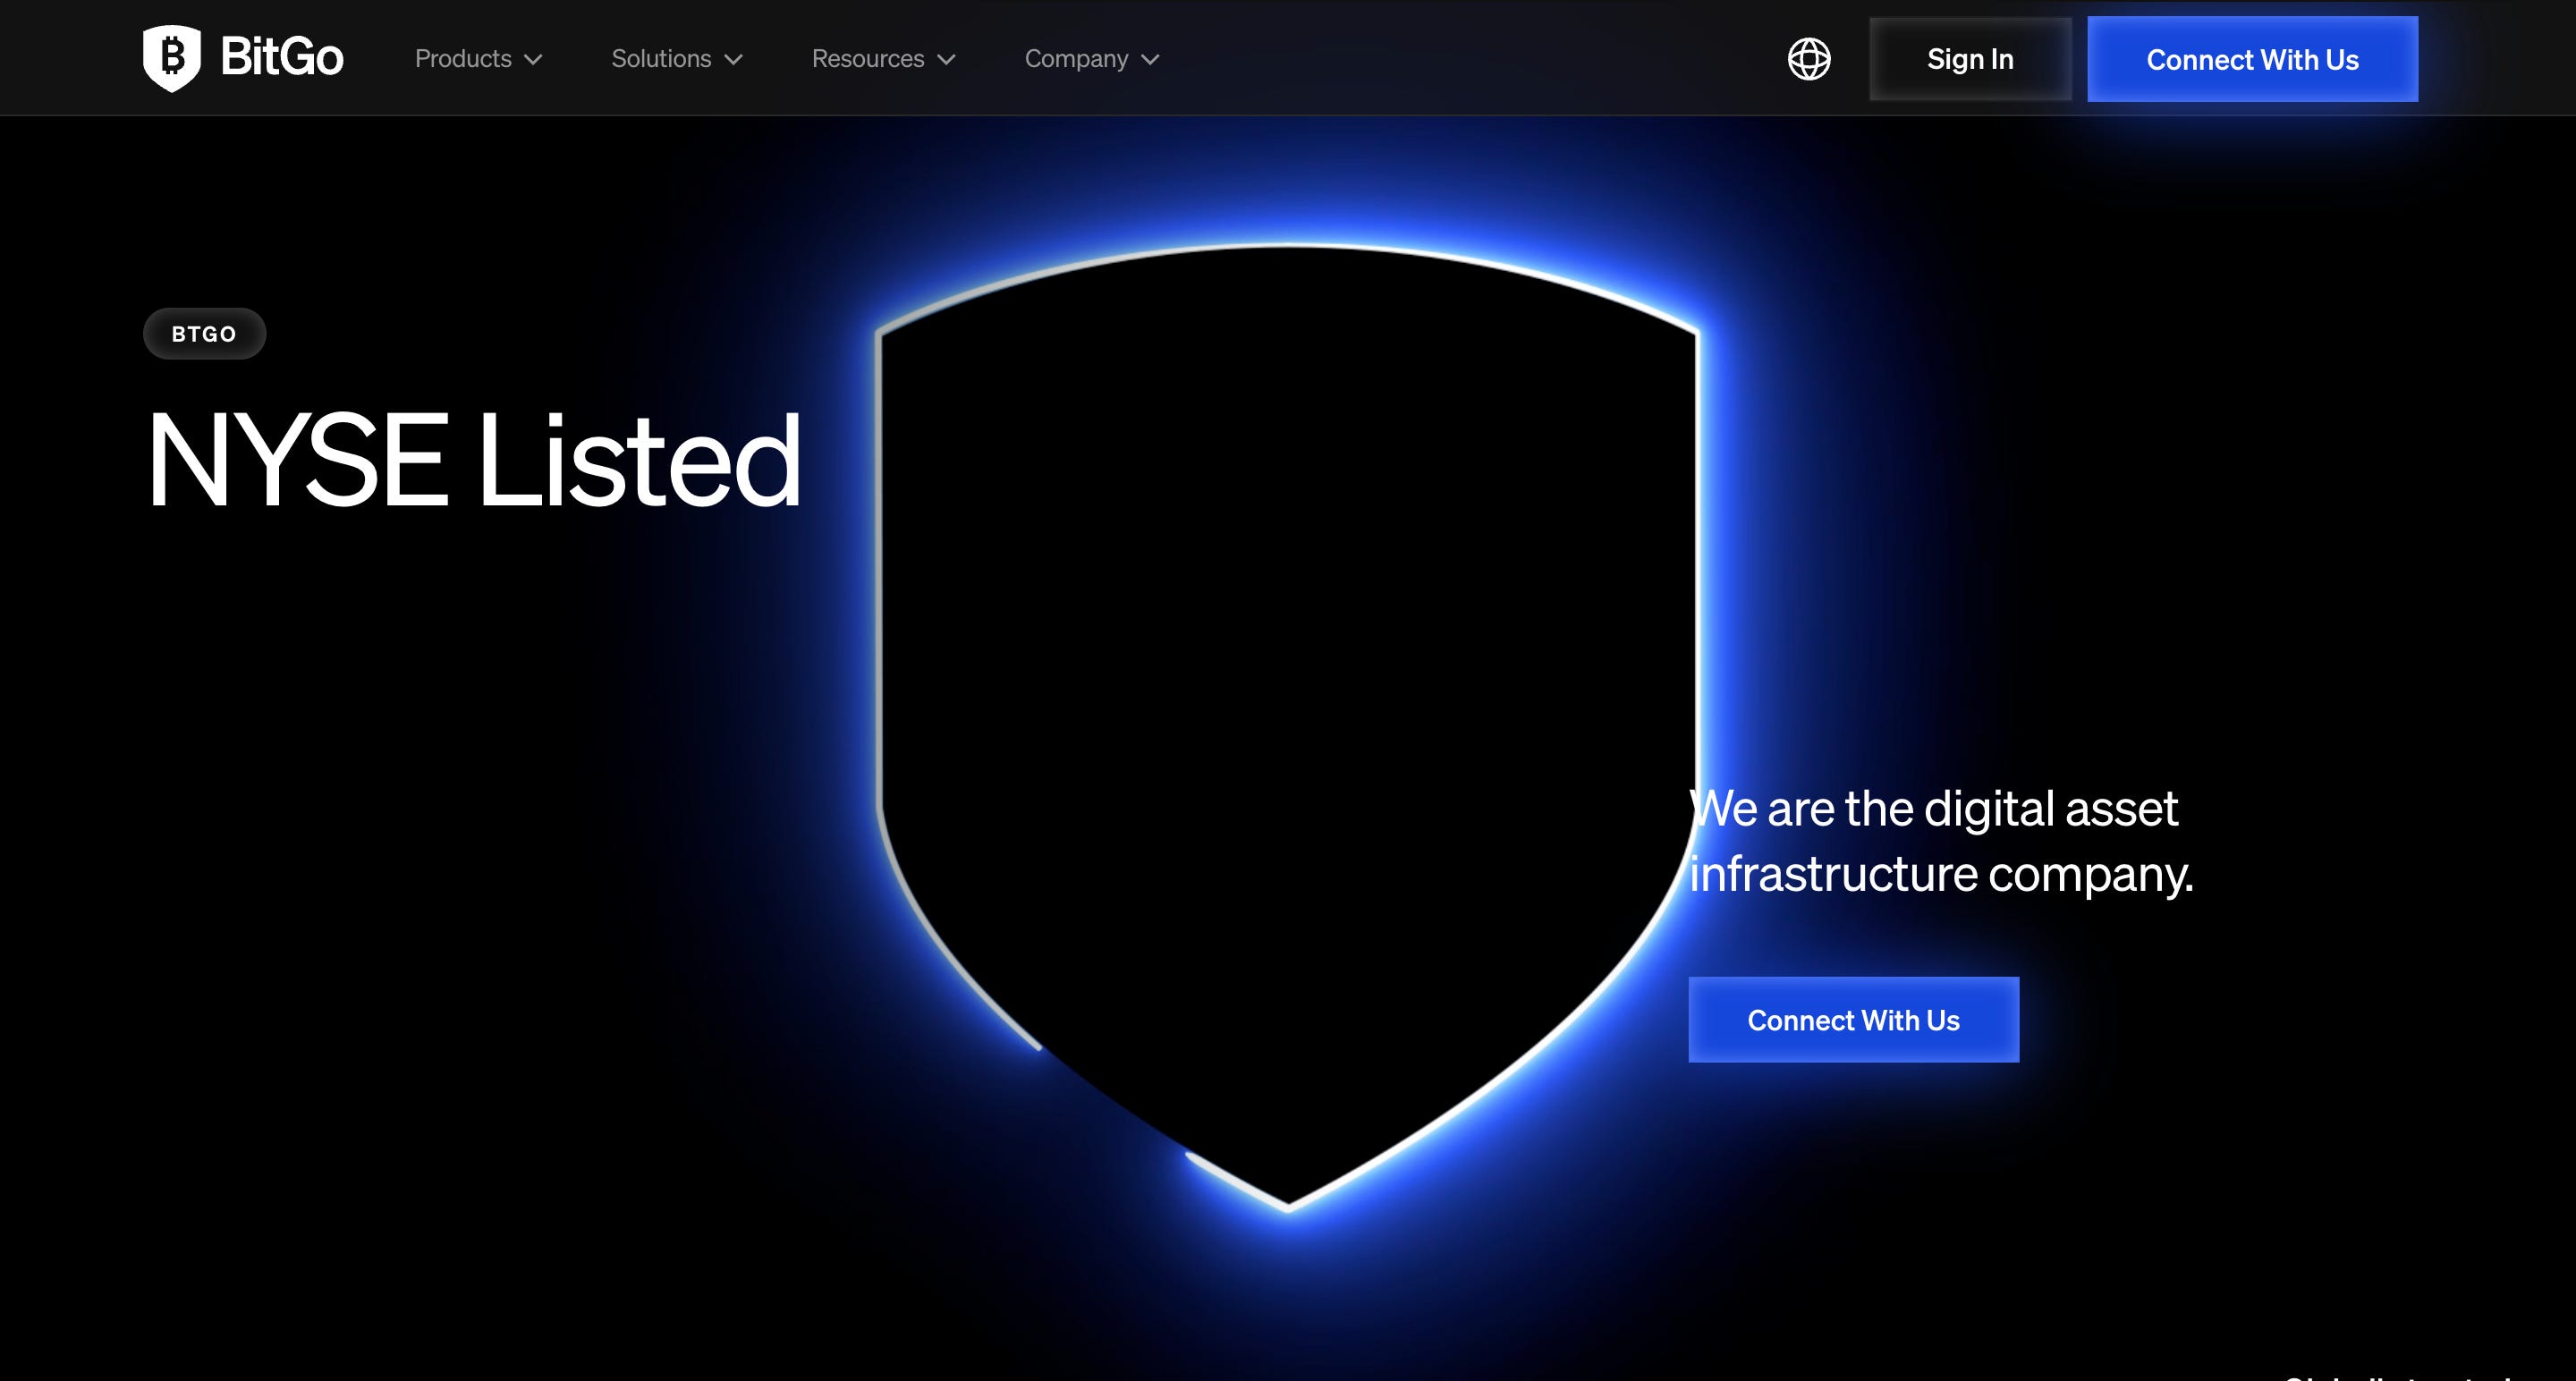This screenshot has width=2576, height=1381.
Task: Click the BitGo wordmark text
Action: (282, 57)
